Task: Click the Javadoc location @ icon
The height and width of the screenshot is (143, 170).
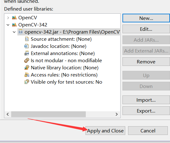Action: (x=26, y=46)
